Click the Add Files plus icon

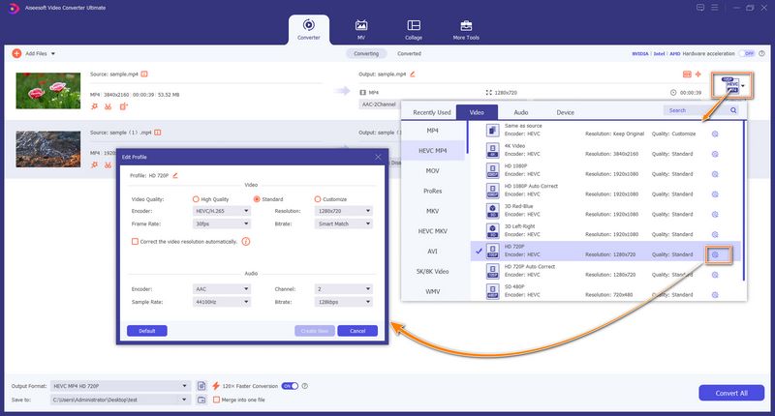pos(16,53)
